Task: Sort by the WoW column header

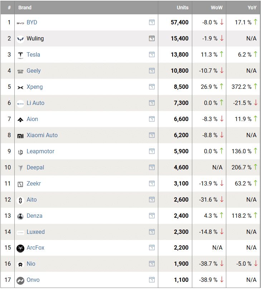Action: [217, 8]
